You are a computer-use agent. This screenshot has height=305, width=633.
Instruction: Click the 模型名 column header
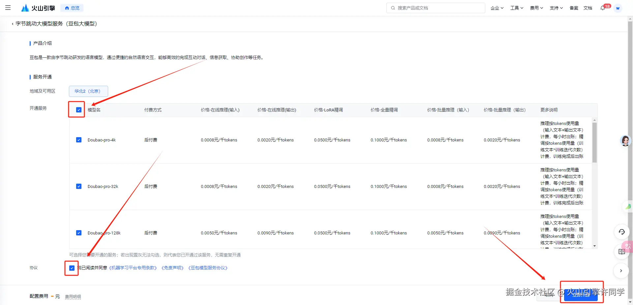pos(94,110)
